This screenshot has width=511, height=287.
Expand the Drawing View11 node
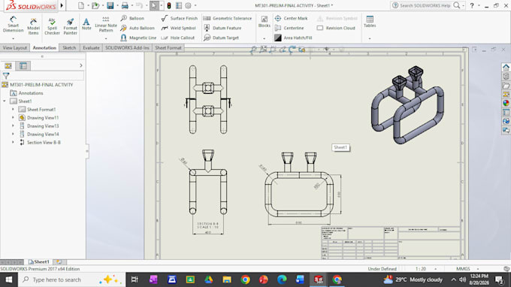coord(13,118)
